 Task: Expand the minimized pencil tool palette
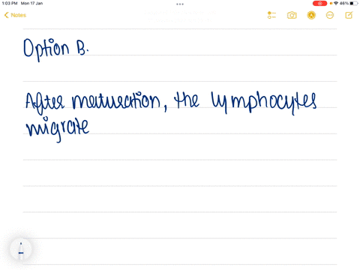click(21, 250)
